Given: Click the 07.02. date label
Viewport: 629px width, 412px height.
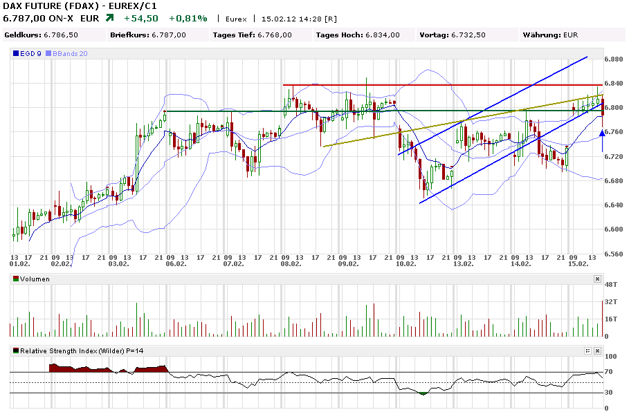Looking at the screenshot, I should pos(233,263).
